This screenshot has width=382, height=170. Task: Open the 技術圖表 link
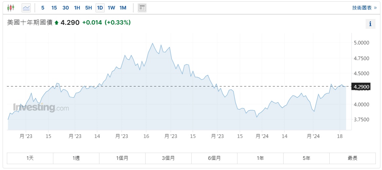click(364, 8)
